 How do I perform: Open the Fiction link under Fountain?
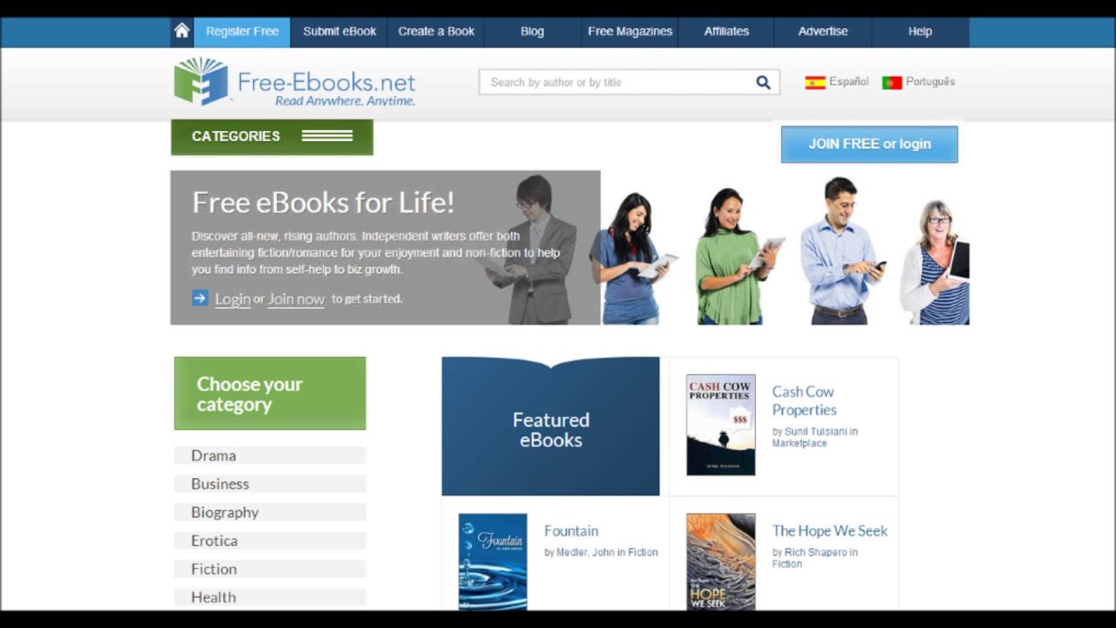click(x=643, y=552)
